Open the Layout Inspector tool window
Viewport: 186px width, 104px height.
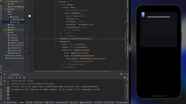[123, 103]
